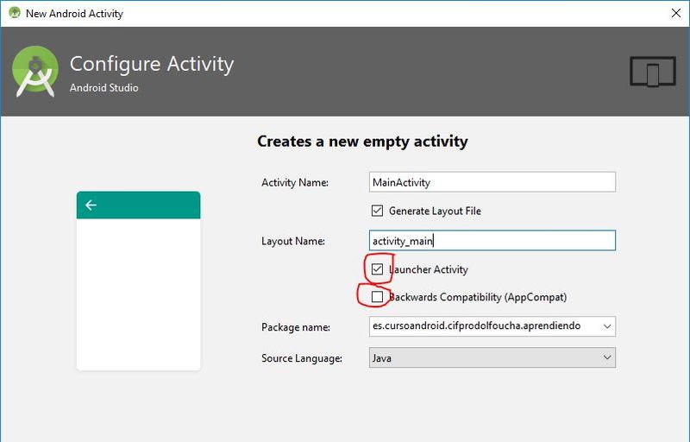The width and height of the screenshot is (690, 442).
Task: Click the Generate Layout File label text
Action: tap(435, 212)
